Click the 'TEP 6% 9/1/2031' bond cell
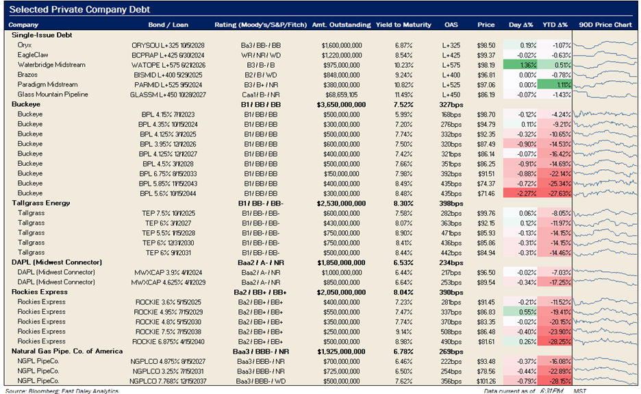This screenshot has width=641, height=394. (168, 253)
